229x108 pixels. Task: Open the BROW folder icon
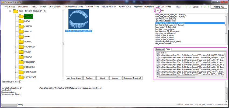tap(21, 21)
